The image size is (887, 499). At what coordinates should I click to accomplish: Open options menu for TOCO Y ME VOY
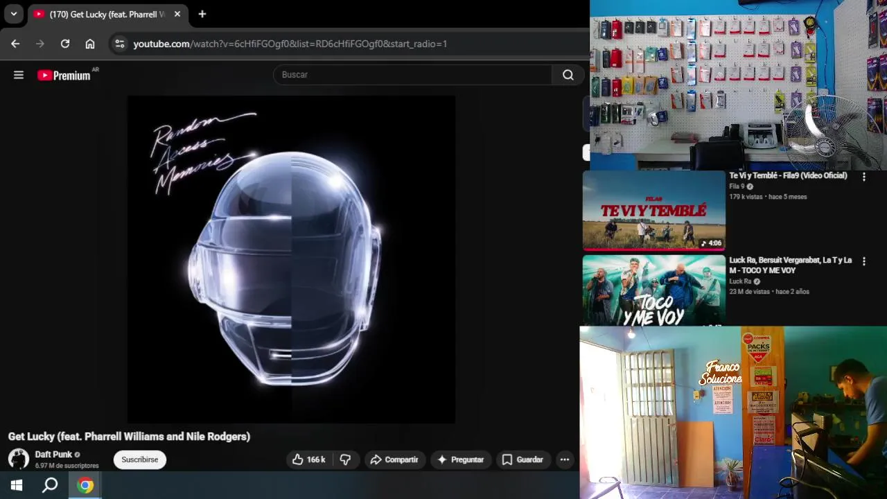[864, 262]
